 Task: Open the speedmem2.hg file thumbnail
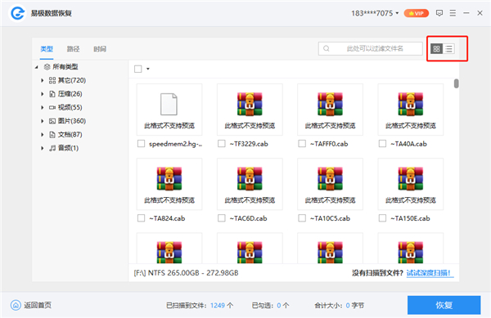click(x=169, y=110)
